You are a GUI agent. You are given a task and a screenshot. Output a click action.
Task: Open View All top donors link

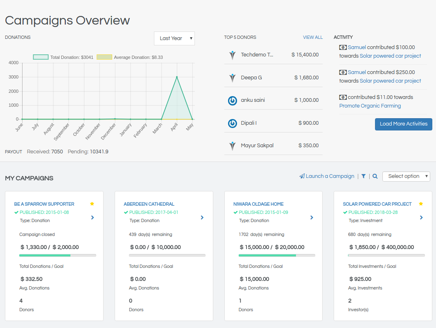click(x=313, y=37)
